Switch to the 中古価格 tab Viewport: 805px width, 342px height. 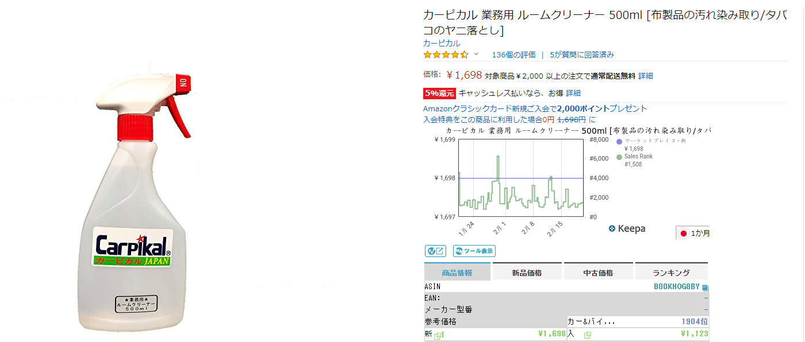pyautogui.click(x=598, y=273)
